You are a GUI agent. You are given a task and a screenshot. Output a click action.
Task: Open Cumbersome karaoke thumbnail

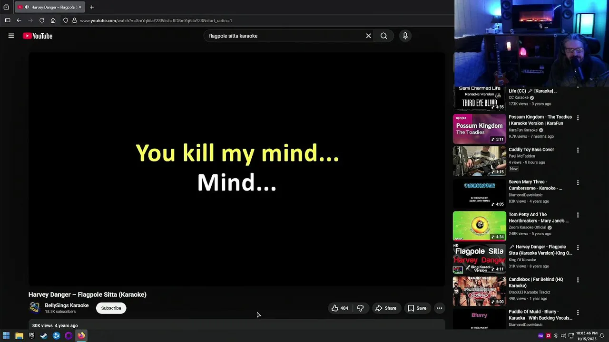click(x=480, y=194)
